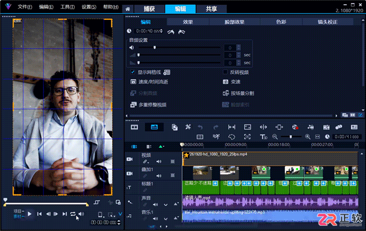Open the 帮助 menu
Viewport: 366px width, 231px height.
point(111,7)
